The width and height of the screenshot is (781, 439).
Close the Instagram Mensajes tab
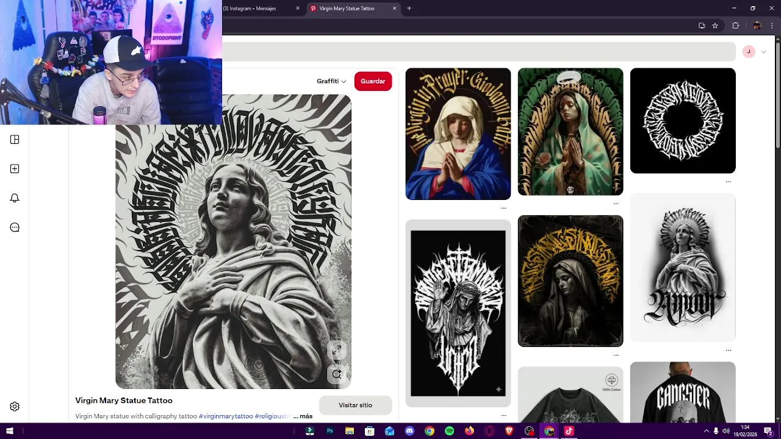298,9
